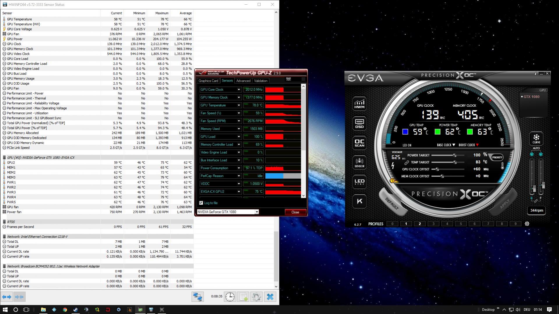Click the BASE CLOCK triangle
Image resolution: width=559 pixels, height=314 pixels.
pos(454,145)
